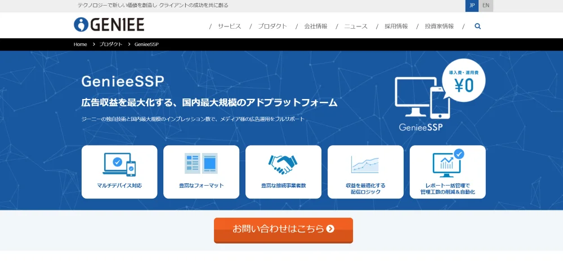Switch language to JP
The height and width of the screenshot is (279, 563).
(472, 6)
